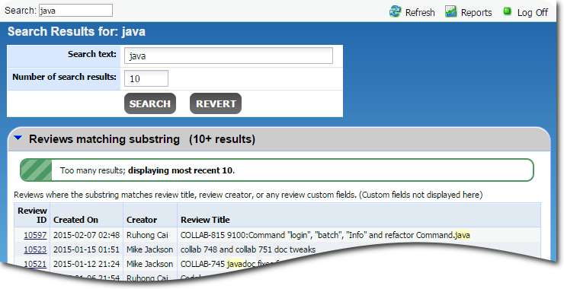
Task: Collapse the Reviews matching substring section
Action: (x=18, y=138)
